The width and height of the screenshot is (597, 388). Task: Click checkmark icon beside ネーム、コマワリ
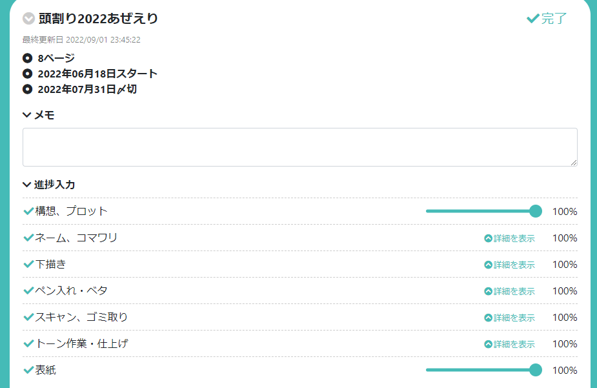pos(28,238)
